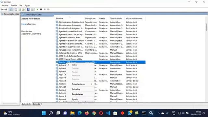The image size is (208, 117).
Task: Switch to the Extendido tab
Action: [x=26, y=104]
